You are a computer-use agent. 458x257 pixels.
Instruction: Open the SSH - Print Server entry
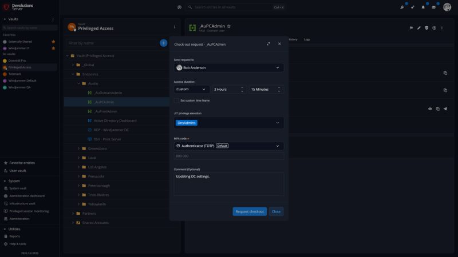107,139
